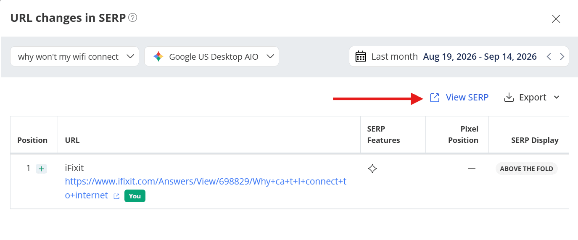
Task: Click the AI Overview sparkle icon in SERP Features
Action: (x=372, y=169)
